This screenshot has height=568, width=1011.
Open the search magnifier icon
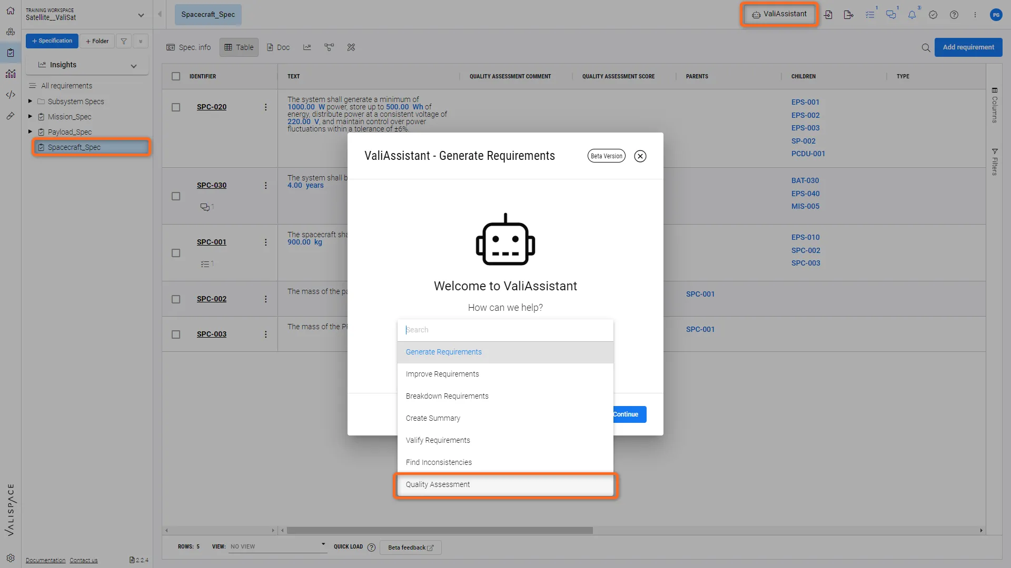(x=926, y=47)
